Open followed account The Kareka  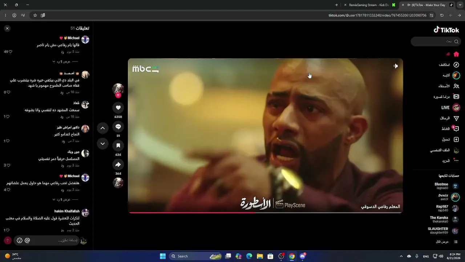coord(445,220)
